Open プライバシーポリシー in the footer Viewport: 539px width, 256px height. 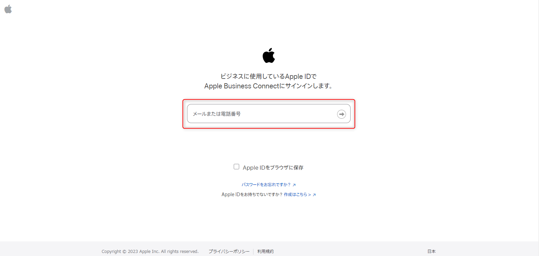229,251
